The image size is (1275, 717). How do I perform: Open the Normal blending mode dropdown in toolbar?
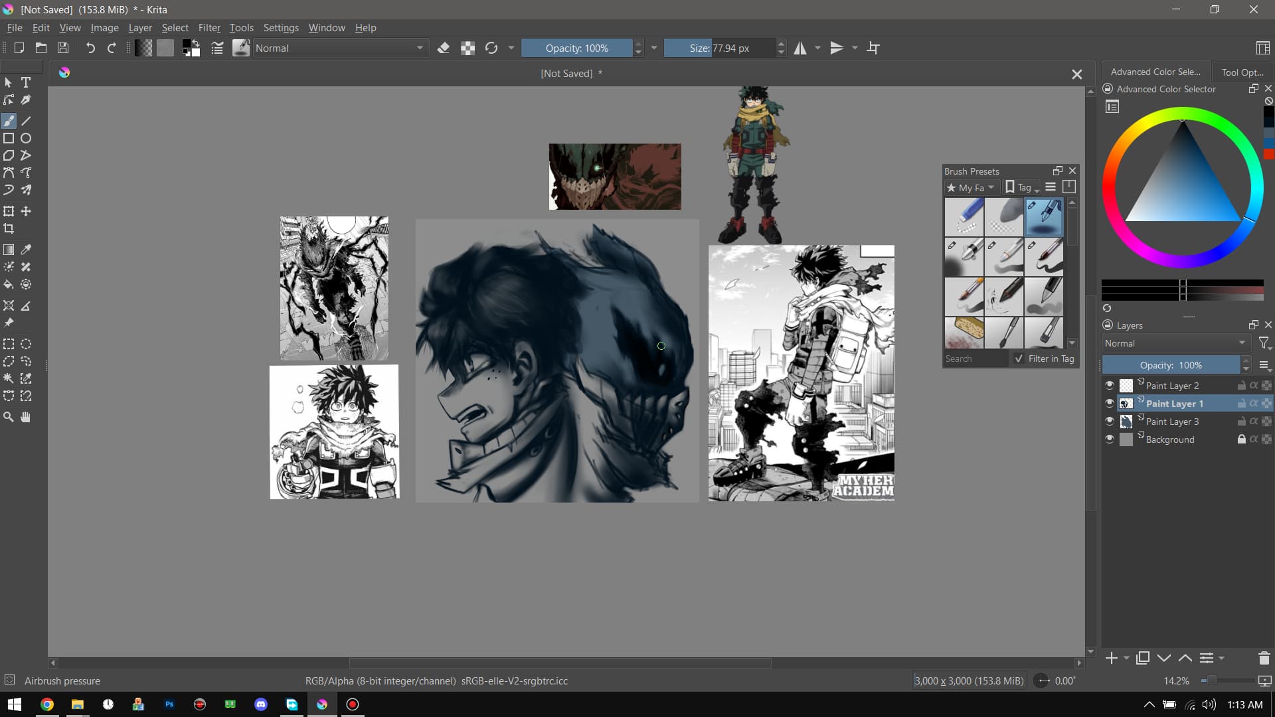pos(339,48)
